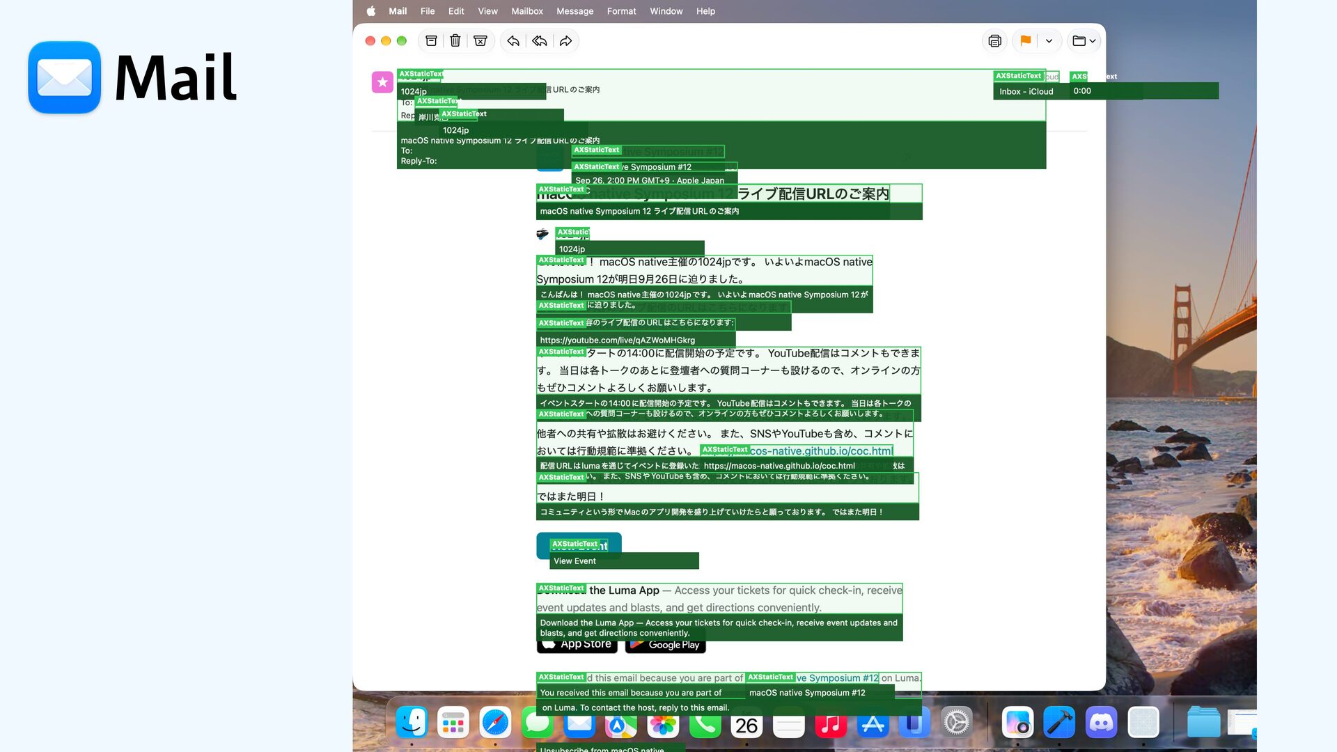This screenshot has height=752, width=1337.
Task: Open the flag color dropdown chevron
Action: coord(1049,41)
